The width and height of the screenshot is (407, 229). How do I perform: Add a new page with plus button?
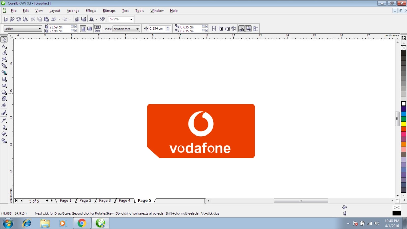47,201
